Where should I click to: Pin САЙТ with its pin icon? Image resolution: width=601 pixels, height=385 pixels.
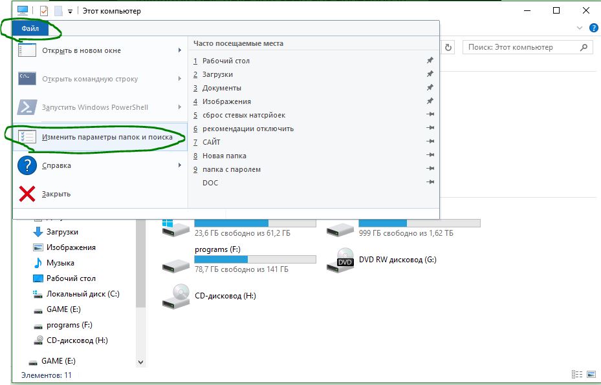[x=430, y=141]
